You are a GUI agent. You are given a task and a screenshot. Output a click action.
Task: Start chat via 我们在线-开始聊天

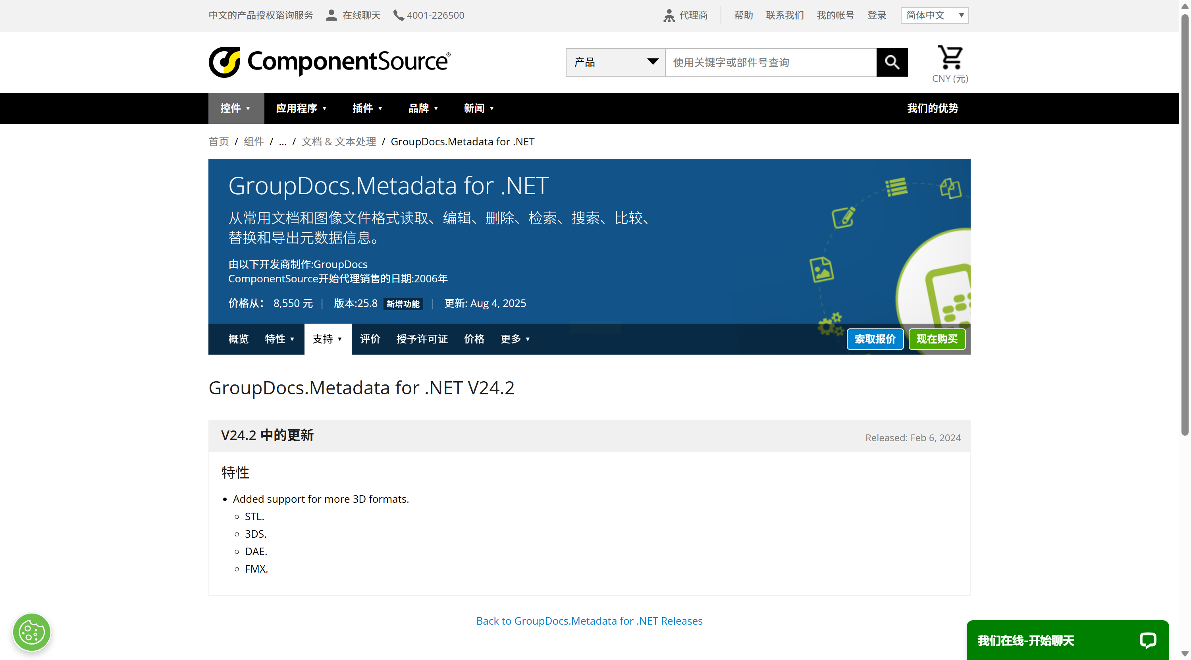pos(1068,640)
